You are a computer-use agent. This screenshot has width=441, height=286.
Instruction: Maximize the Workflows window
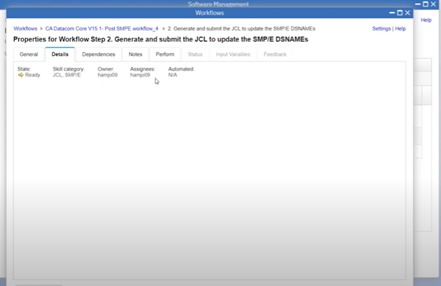click(400, 13)
